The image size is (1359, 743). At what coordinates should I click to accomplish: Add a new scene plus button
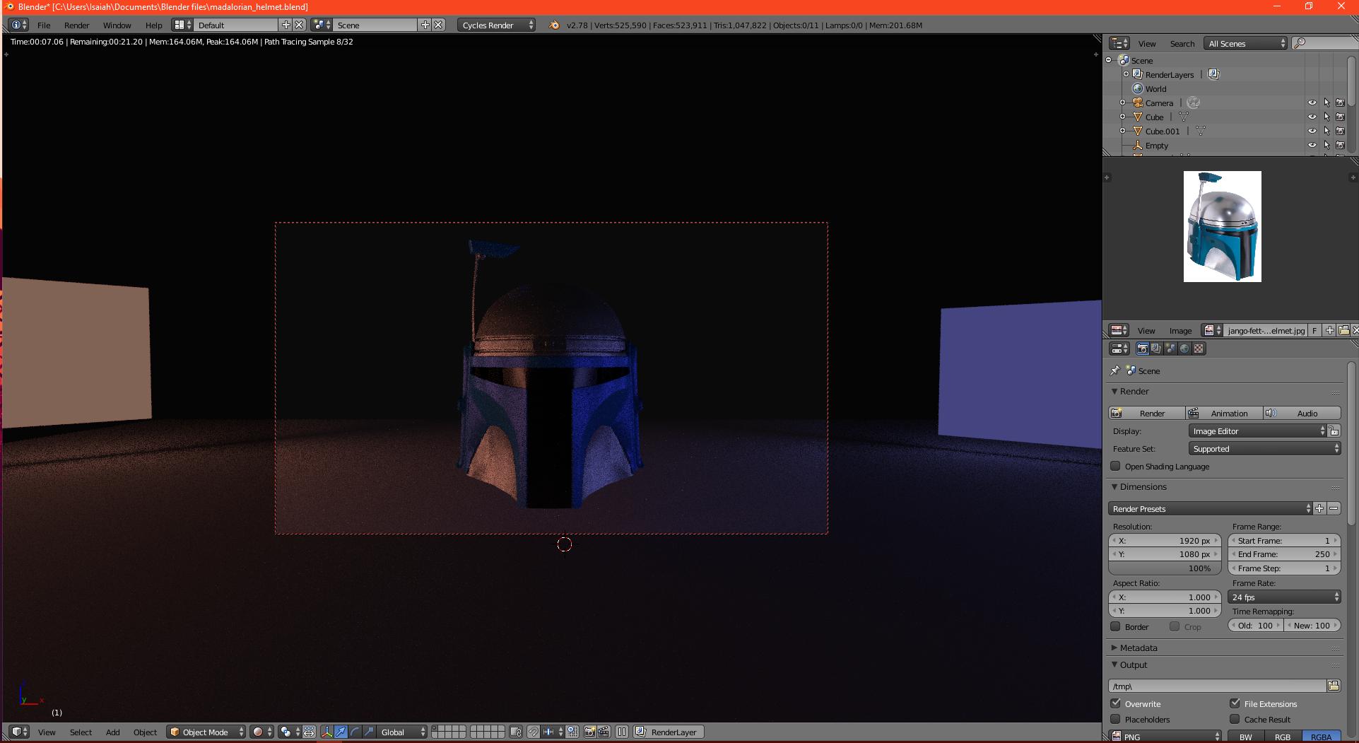[x=425, y=25]
